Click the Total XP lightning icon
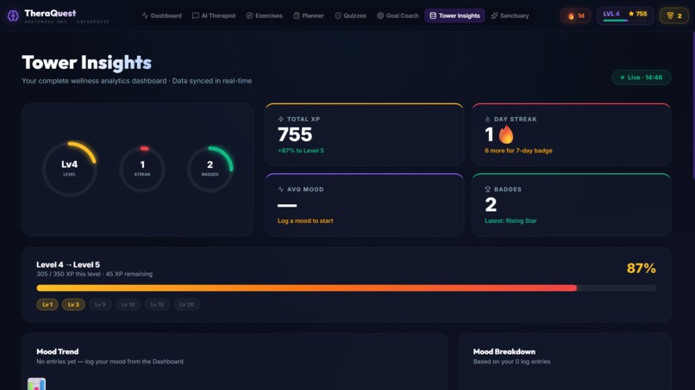This screenshot has width=695, height=390. (x=280, y=119)
